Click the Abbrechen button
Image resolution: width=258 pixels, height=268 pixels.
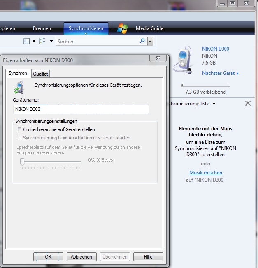point(81,257)
